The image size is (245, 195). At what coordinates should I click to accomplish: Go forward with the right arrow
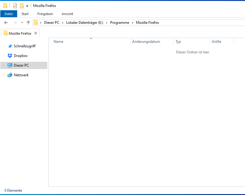point(15,23)
